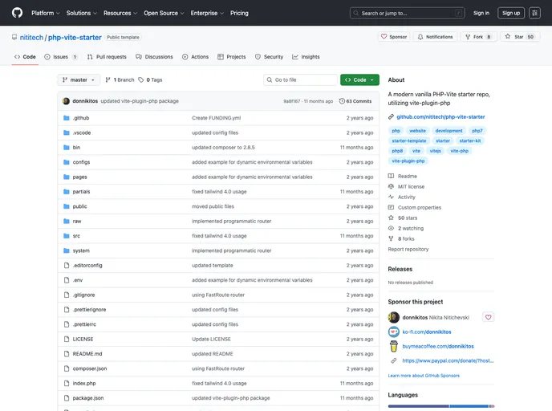The height and width of the screenshot is (411, 552).
Task: Open Learn more about GitHub Sponsors
Action: coord(424,376)
